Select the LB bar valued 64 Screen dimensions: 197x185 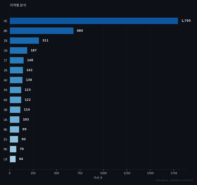click(x=13, y=159)
